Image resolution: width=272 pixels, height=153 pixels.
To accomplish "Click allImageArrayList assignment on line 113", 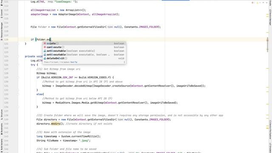I will (58, 10).
